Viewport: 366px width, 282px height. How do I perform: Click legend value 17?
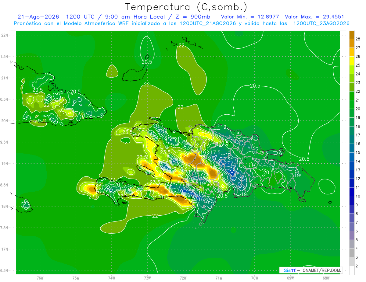click(358, 135)
